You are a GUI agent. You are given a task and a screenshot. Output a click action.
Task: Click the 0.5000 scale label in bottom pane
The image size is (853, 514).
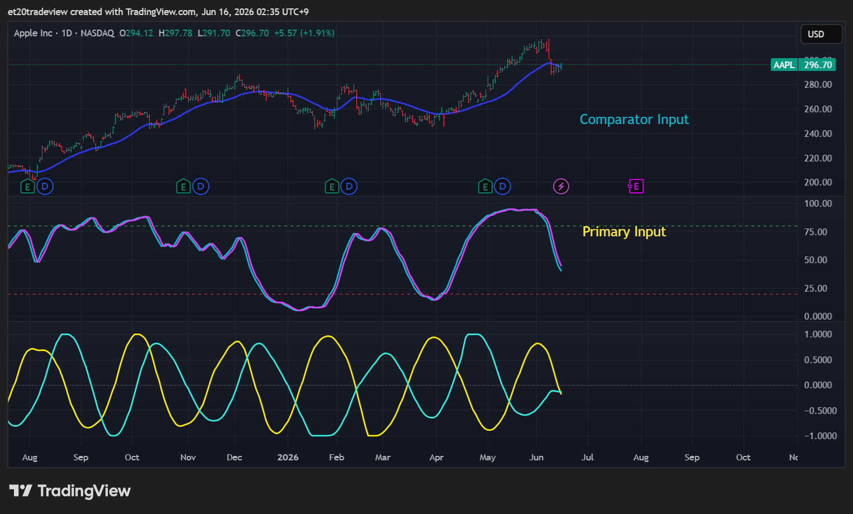[818, 360]
